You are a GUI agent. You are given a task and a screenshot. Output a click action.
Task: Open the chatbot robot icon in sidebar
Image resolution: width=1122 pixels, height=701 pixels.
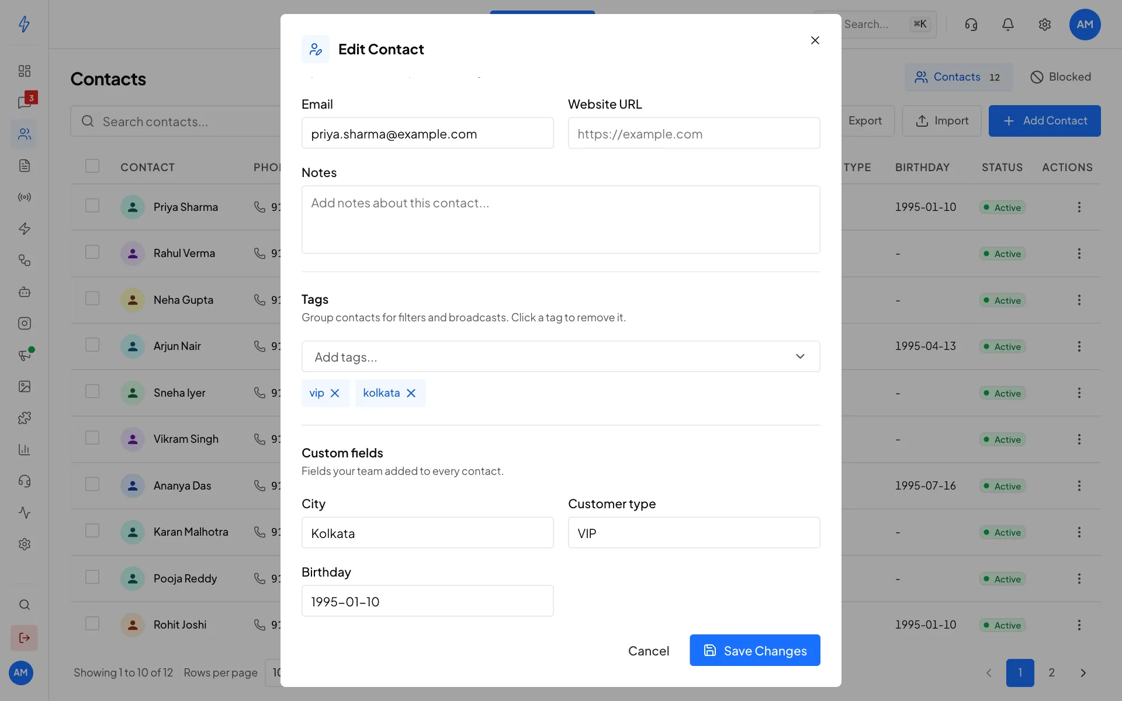point(24,292)
